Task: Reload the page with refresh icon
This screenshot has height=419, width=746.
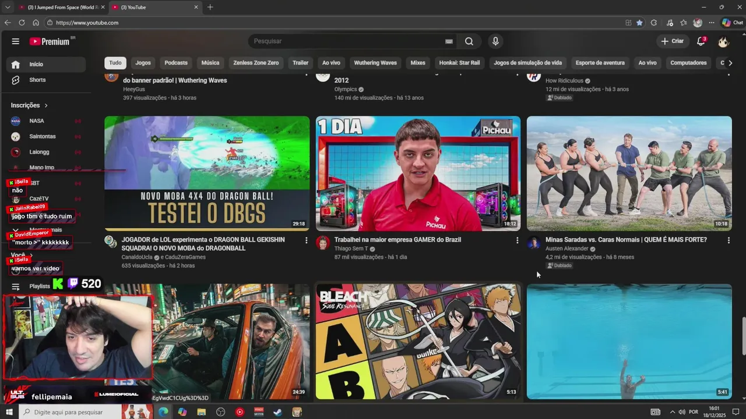Action: 22,23
